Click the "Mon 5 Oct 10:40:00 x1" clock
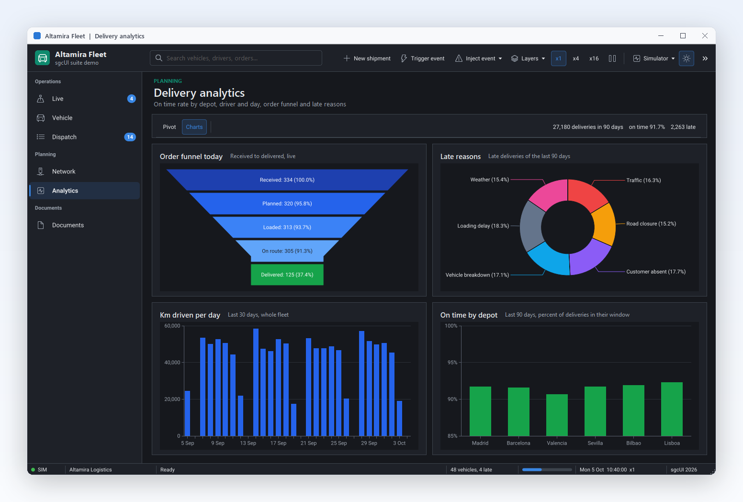Screen dimensions: 743x502 pyautogui.click(x=607, y=470)
